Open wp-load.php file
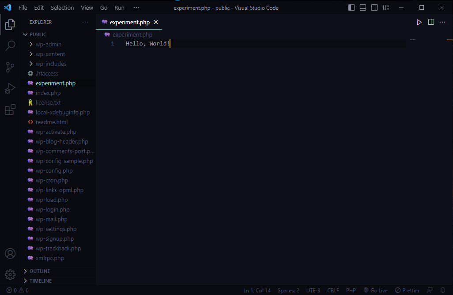Viewport: 453px width, 295px height. point(58,200)
